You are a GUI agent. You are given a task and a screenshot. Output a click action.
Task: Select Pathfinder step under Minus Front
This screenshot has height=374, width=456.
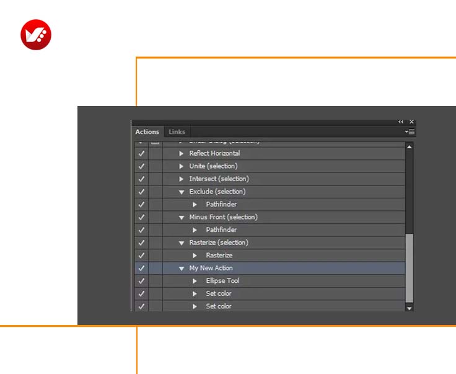(x=221, y=230)
